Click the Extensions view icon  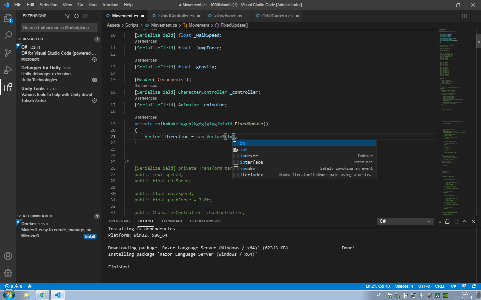point(8,87)
